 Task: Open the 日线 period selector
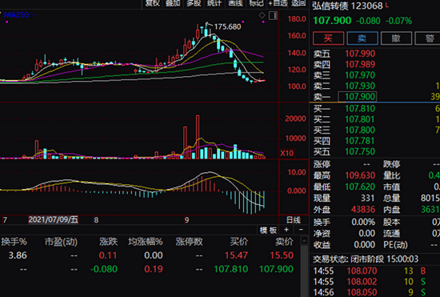click(294, 220)
